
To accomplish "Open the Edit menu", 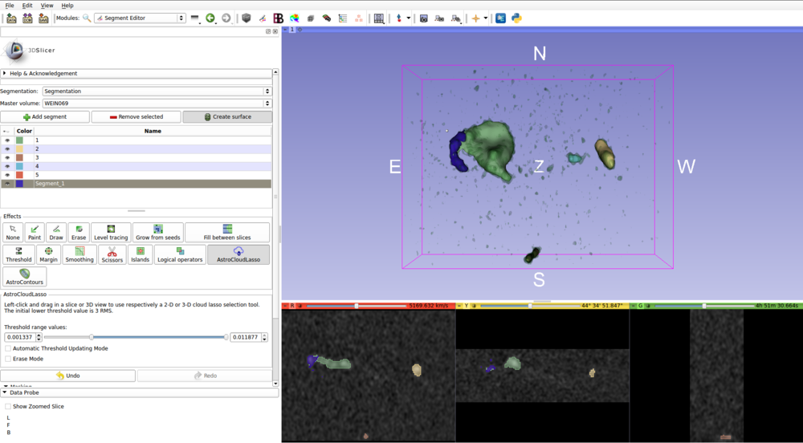I will [28, 6].
